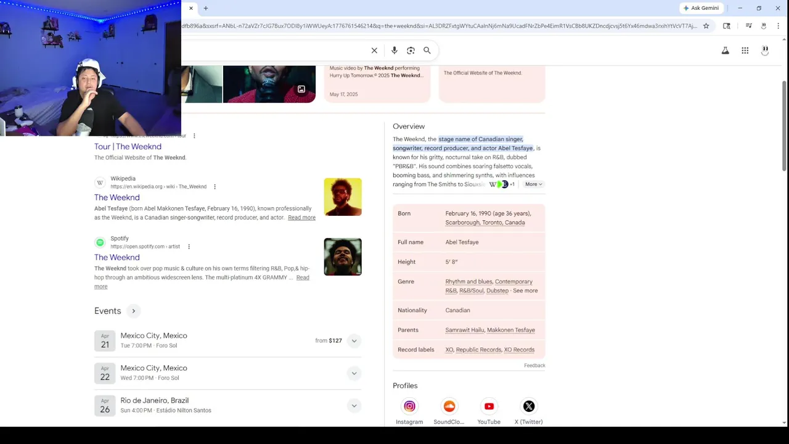
Task: Click Ask Gemini button
Action: pos(701,8)
